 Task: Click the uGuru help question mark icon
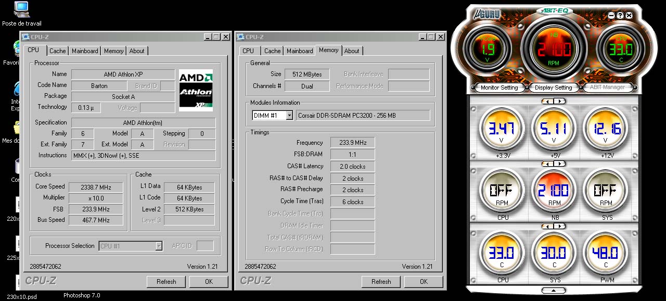point(620,16)
